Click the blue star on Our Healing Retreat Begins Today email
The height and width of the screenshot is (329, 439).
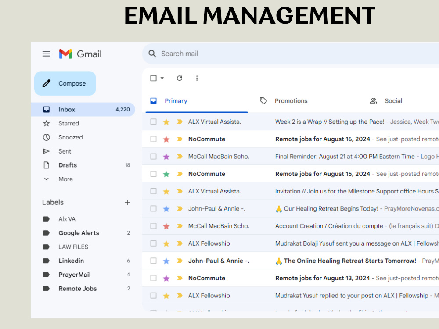point(166,209)
